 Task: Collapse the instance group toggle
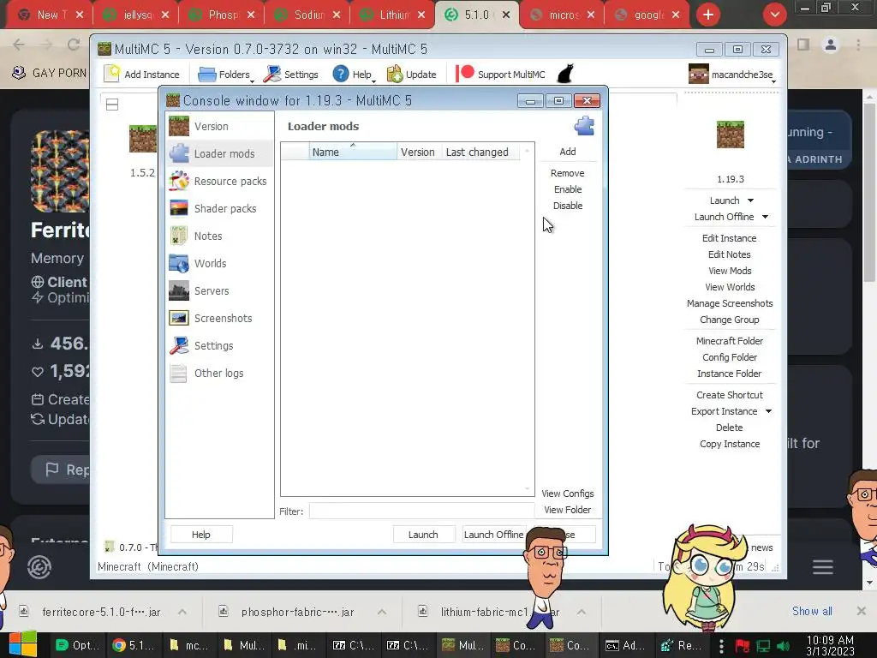[x=112, y=105]
